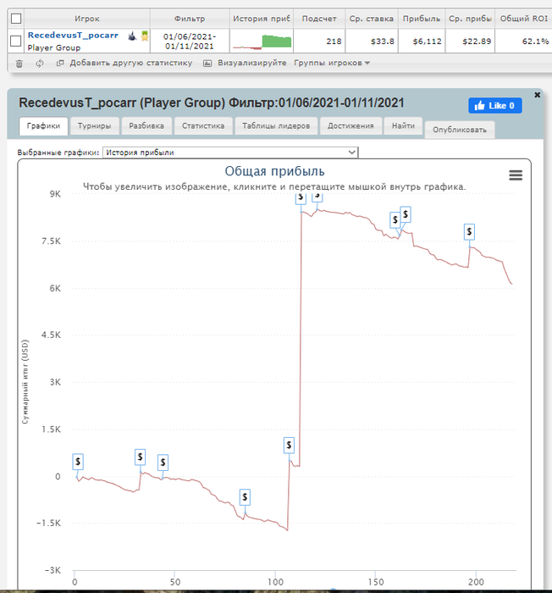Click the $ marker near tournament 85 dip
Screen dimensions: 552x593
click(x=245, y=497)
